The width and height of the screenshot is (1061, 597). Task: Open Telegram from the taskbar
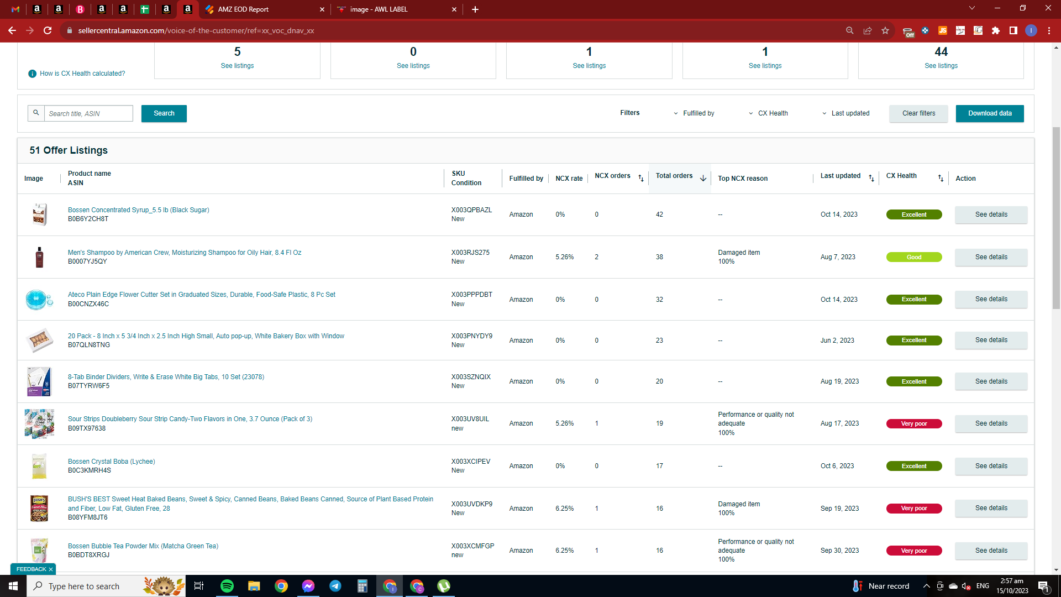tap(335, 586)
